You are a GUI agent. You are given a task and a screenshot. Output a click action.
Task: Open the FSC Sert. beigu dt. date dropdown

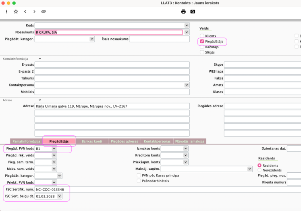click(x=60, y=196)
